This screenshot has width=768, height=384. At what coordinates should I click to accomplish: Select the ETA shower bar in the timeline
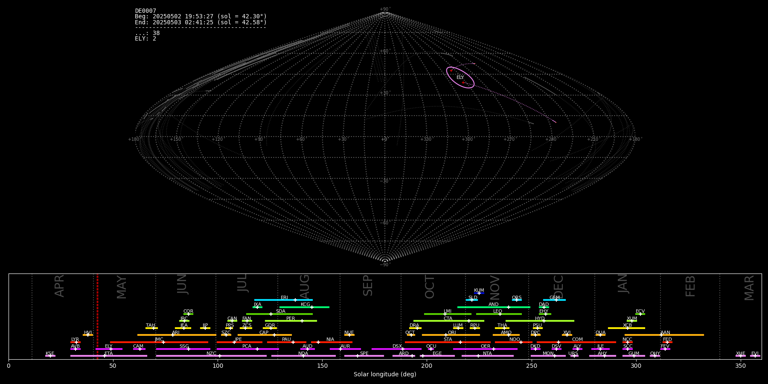pos(109,356)
